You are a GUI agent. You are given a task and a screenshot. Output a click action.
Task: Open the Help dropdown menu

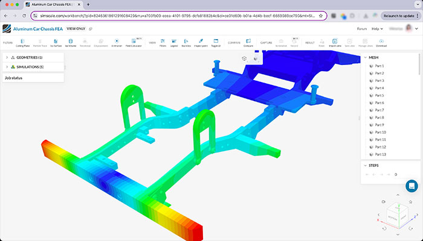(x=377, y=29)
